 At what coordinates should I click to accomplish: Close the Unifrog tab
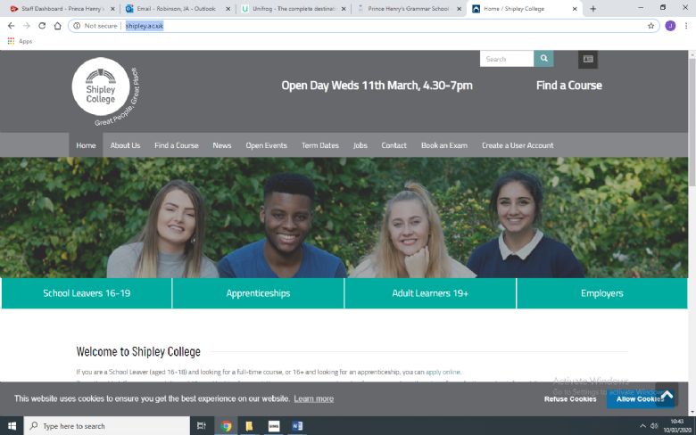pyautogui.click(x=344, y=9)
